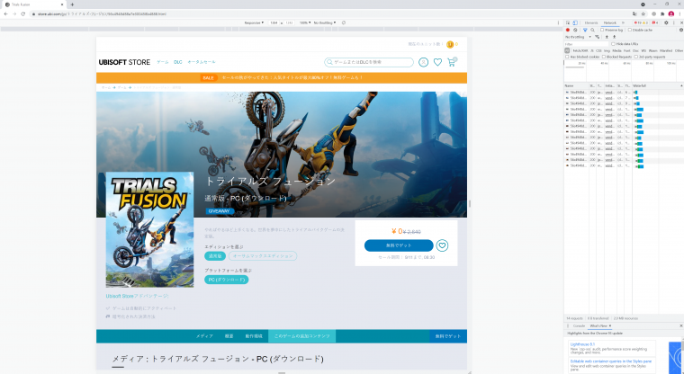Select the All resource type filter
The height and width of the screenshot is (374, 684).
(x=568, y=50)
